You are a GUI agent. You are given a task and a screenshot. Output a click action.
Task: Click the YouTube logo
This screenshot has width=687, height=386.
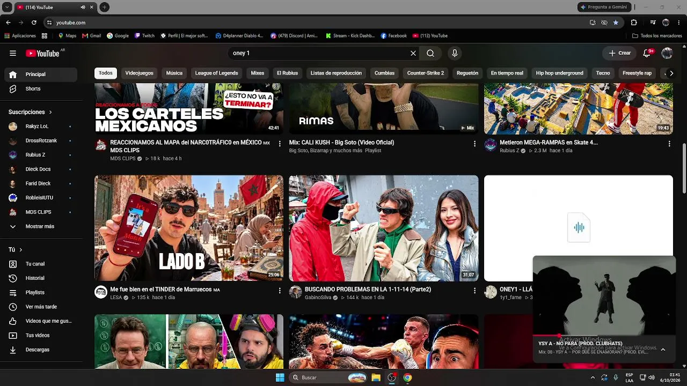pyautogui.click(x=43, y=53)
